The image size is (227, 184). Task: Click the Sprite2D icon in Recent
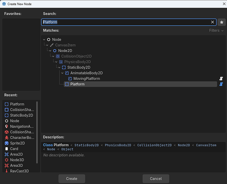coord(7,143)
